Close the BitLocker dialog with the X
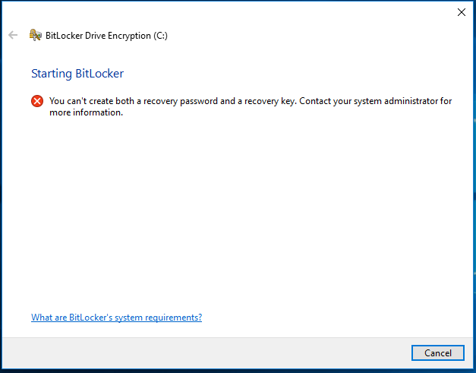476x373 pixels. (x=462, y=12)
